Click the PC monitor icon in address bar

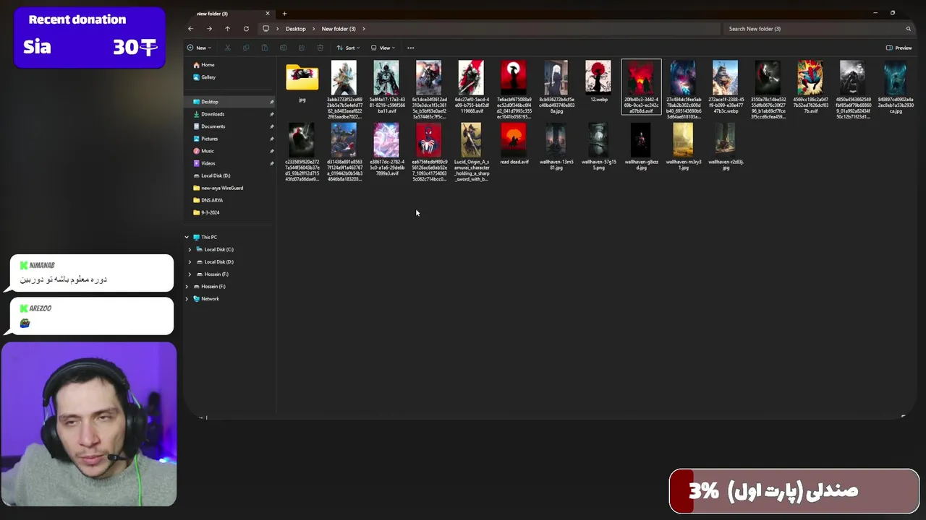[x=266, y=29]
